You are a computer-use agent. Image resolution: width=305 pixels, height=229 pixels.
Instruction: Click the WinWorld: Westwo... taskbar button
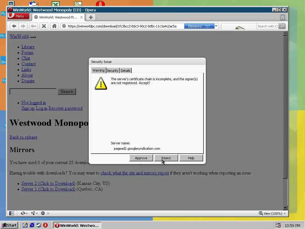[x=77, y=225]
